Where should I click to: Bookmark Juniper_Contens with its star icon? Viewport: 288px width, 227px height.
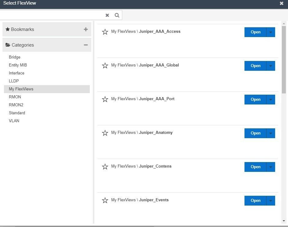coord(105,167)
